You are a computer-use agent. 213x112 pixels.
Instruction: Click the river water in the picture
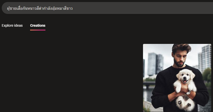click(x=148, y=95)
